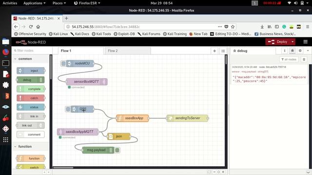Clear debug messages with trash icon
The width and height of the screenshot is (312, 175).
point(304,59)
